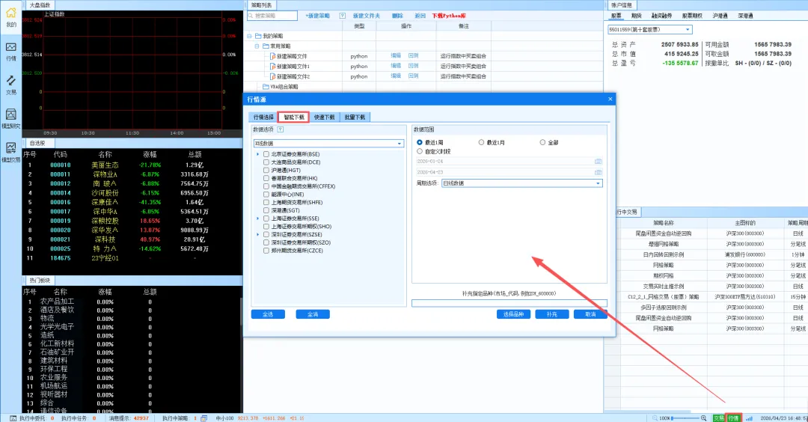
Task: Switch to 股票期权 account tab
Action: 692,16
